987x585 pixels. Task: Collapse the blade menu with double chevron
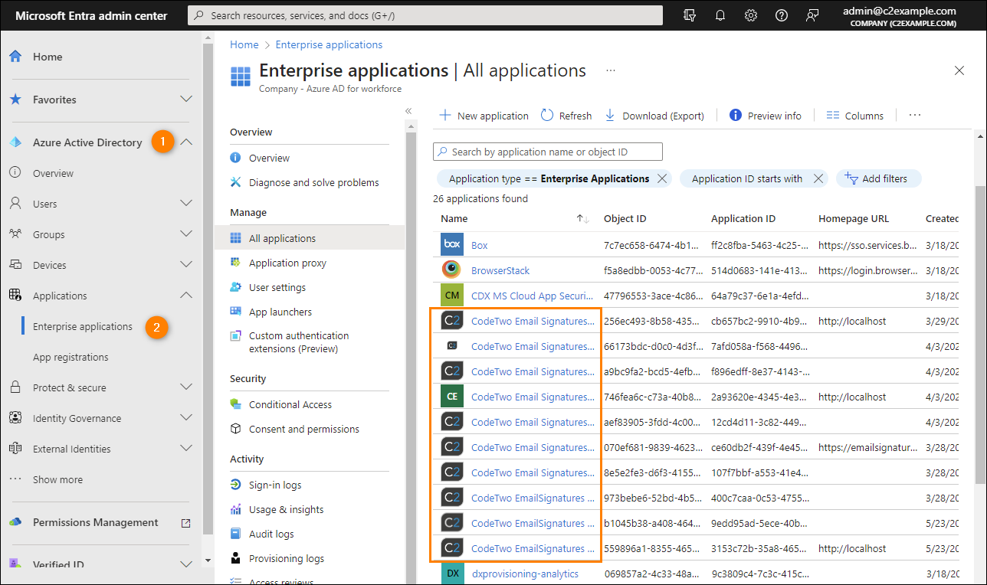408,111
